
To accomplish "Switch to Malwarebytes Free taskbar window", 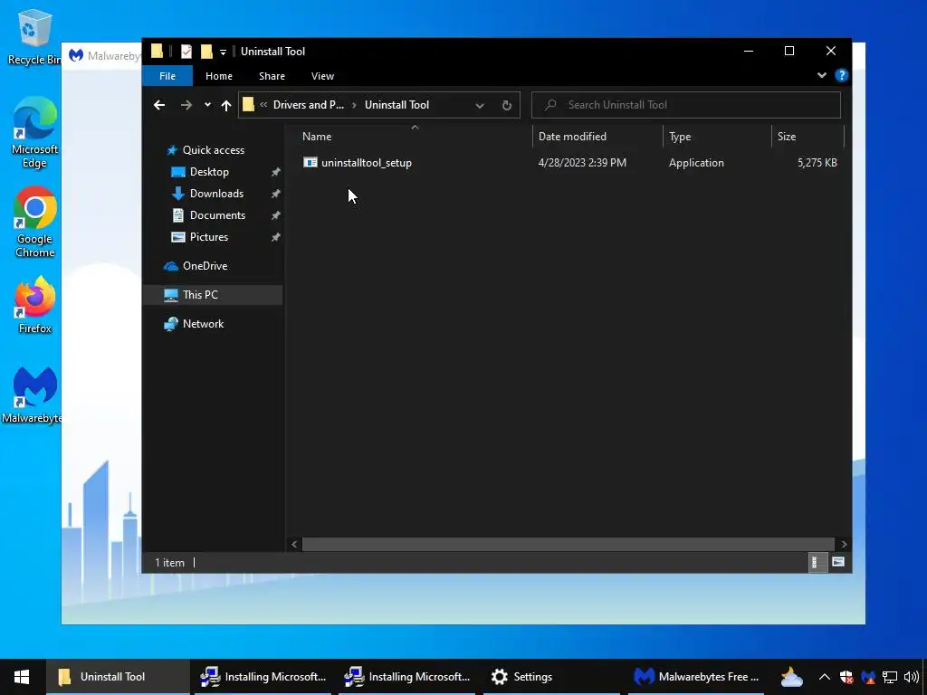I will pos(696,677).
